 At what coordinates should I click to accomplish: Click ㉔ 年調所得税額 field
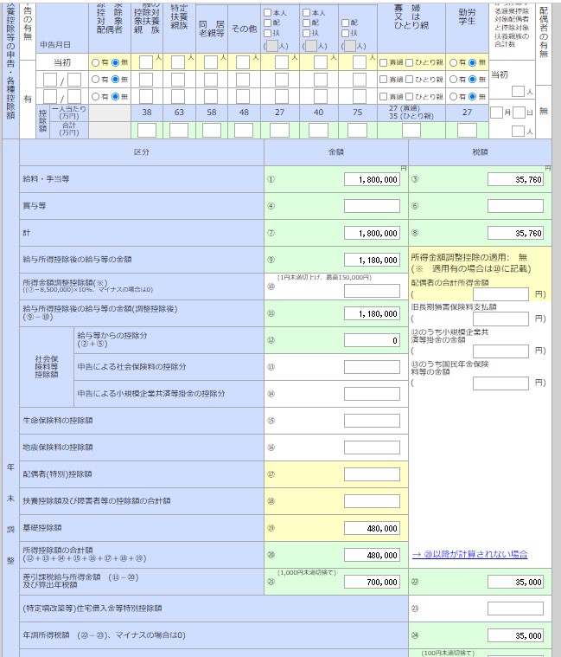(x=515, y=635)
